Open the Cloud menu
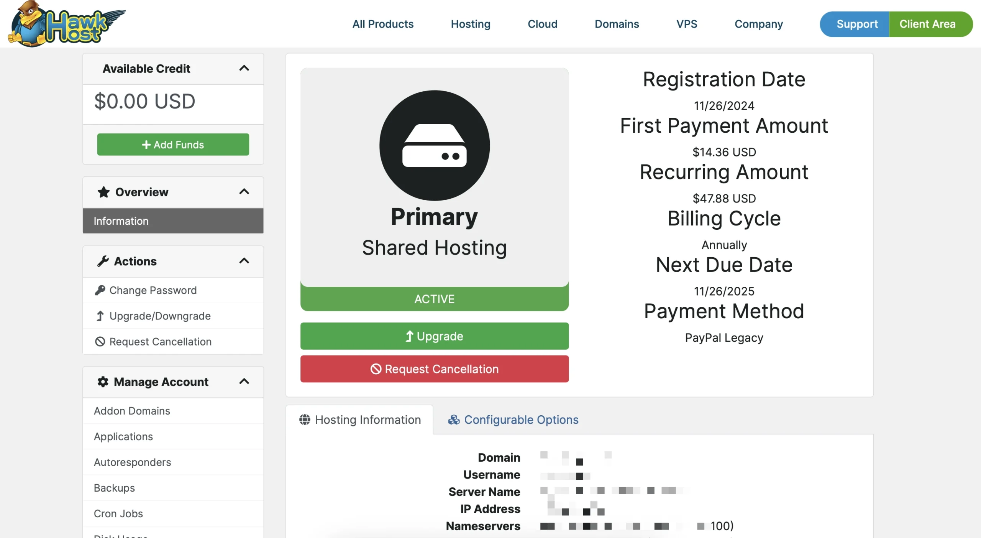The height and width of the screenshot is (538, 981). coord(542,24)
